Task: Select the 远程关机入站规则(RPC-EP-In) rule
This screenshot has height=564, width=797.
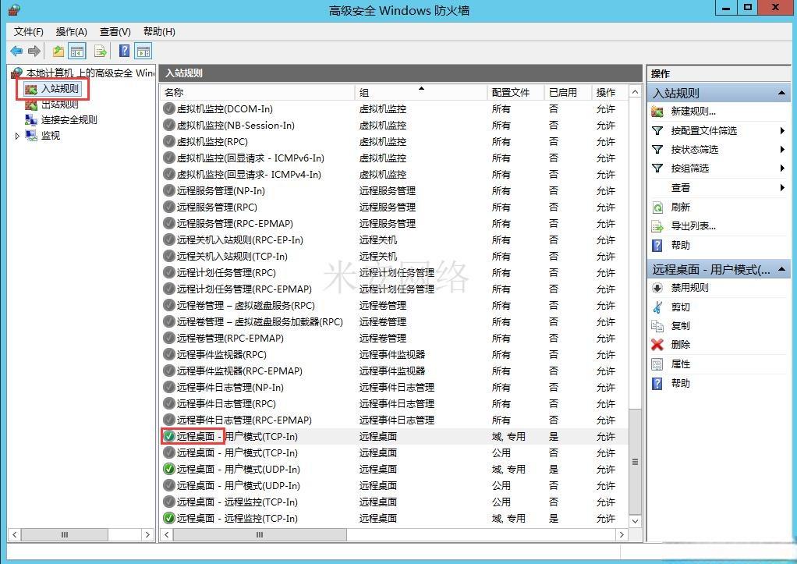Action: pos(395,240)
